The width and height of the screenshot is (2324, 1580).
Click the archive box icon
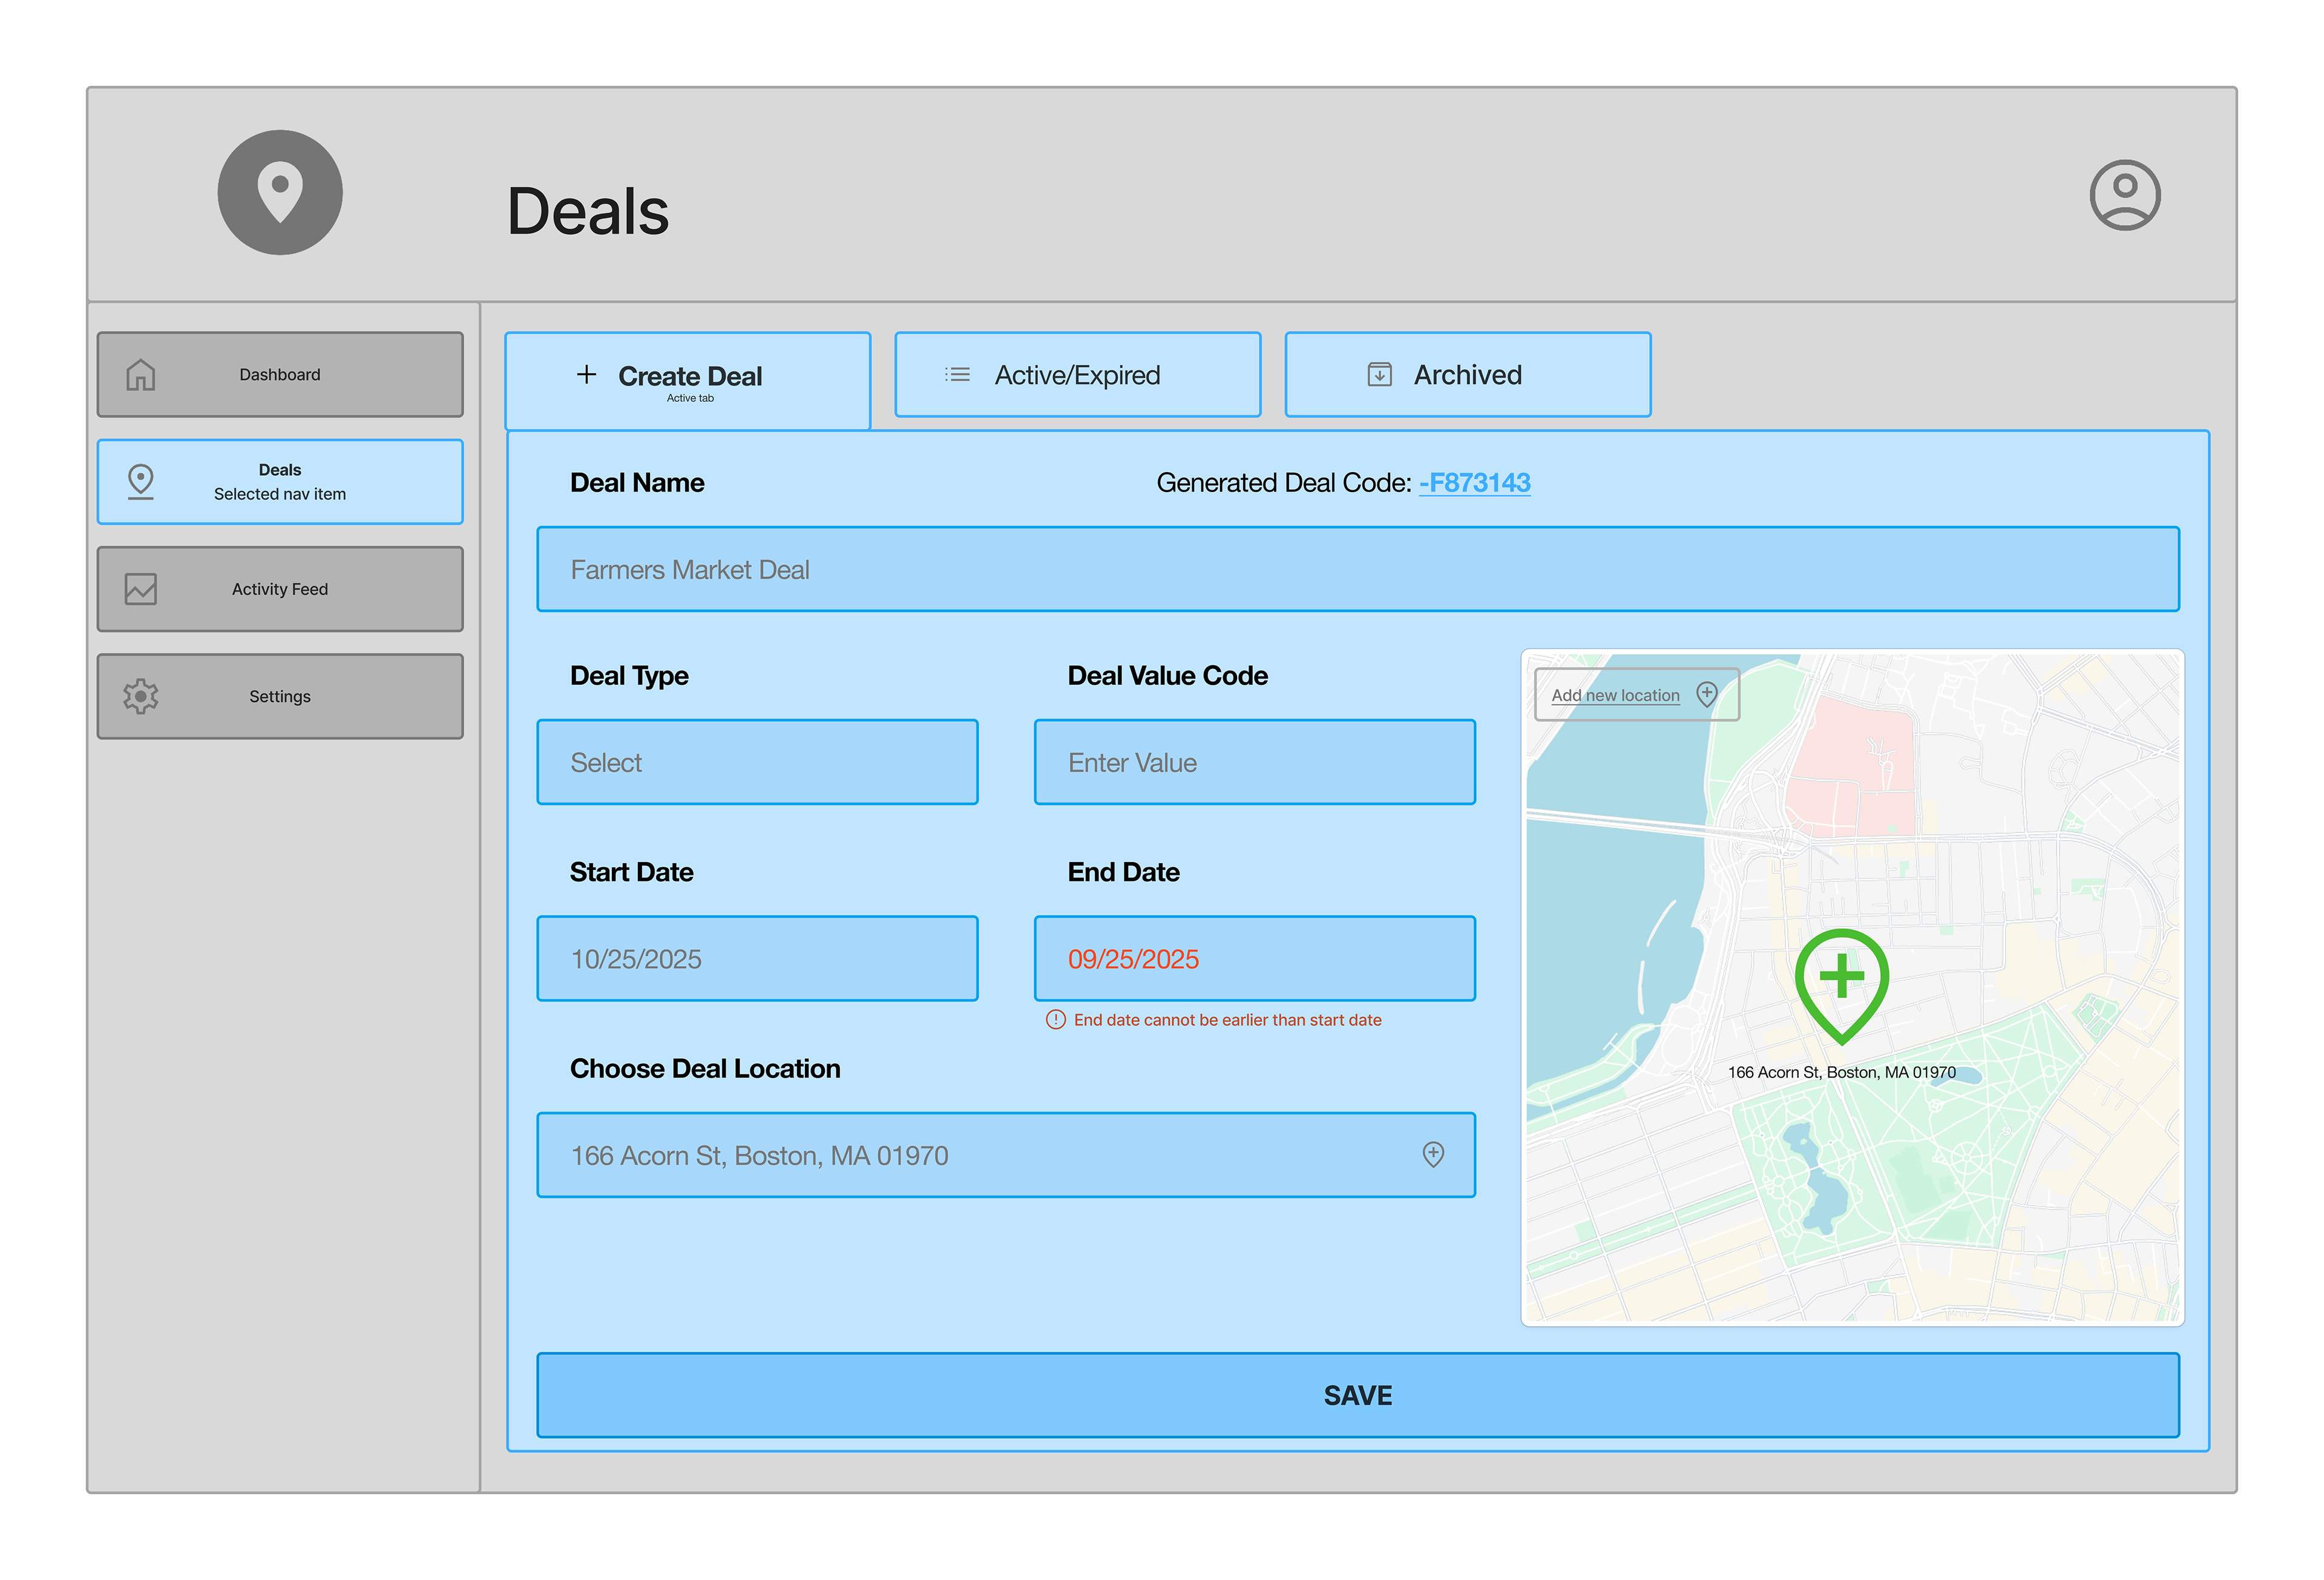tap(1379, 375)
